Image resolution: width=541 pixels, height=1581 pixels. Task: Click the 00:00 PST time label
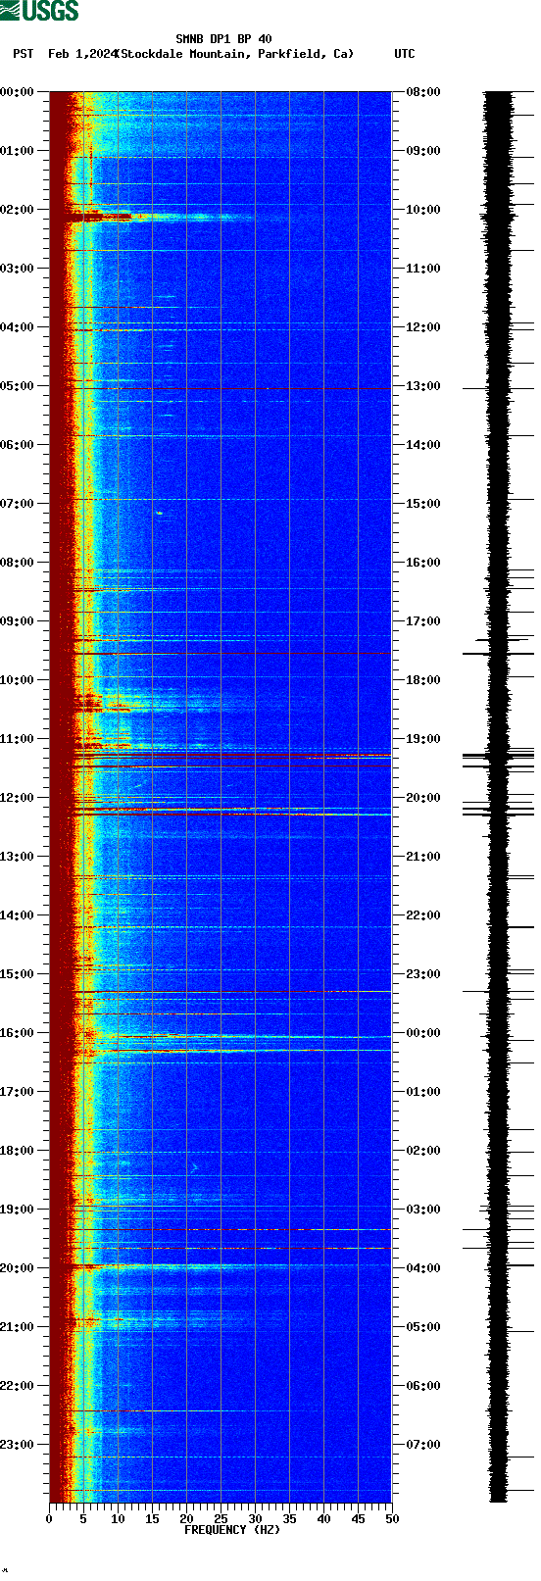(x=18, y=92)
